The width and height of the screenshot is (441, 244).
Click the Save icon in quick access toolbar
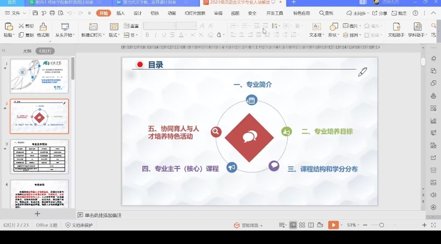[x=35, y=13]
